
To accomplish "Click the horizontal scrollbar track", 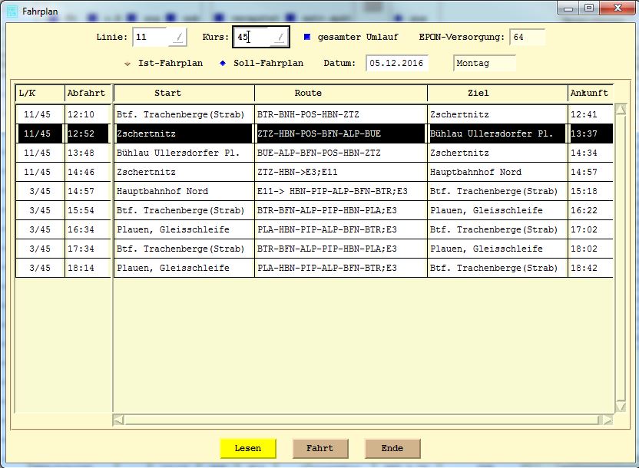I will 361,420.
